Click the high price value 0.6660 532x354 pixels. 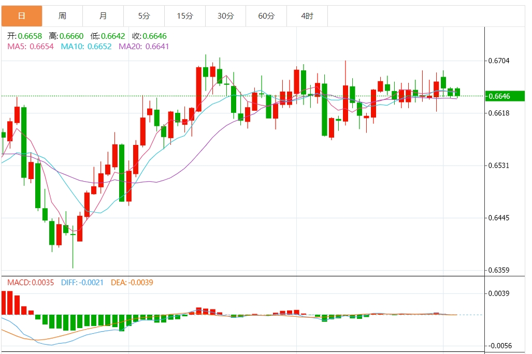coord(71,36)
